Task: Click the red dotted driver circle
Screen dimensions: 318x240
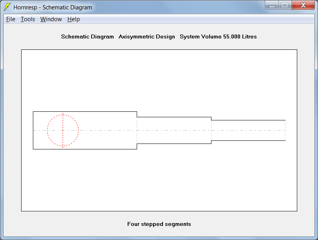Action: (63, 130)
